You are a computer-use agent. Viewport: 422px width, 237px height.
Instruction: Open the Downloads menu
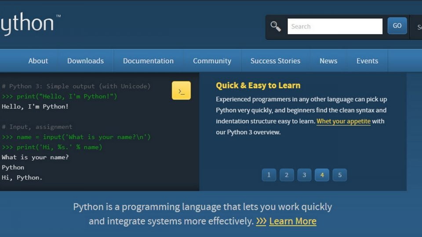pyautogui.click(x=85, y=61)
